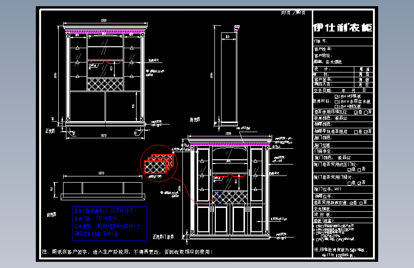This screenshot has width=414, height=268.
Task: Check 是 for 掩门是否采用液压门铰
Action: [x=350, y=170]
